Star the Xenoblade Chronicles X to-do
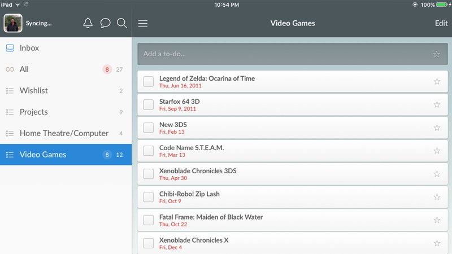452x254 pixels. click(437, 243)
